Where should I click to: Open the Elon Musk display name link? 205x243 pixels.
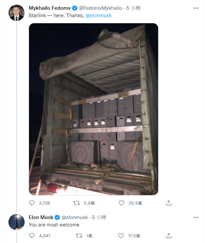(41, 217)
